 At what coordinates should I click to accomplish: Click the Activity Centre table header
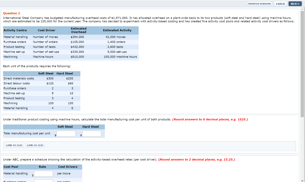click(x=14, y=30)
